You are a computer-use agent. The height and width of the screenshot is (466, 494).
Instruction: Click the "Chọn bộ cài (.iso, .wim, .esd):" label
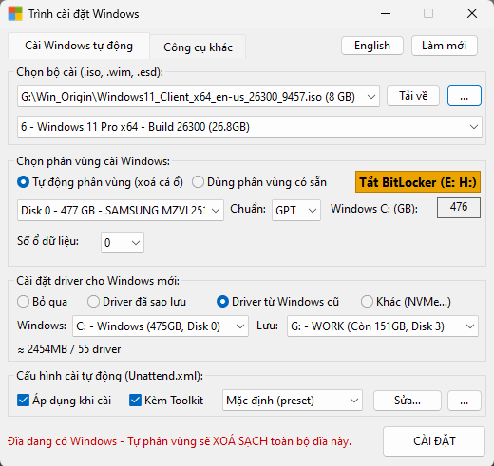tap(90, 72)
